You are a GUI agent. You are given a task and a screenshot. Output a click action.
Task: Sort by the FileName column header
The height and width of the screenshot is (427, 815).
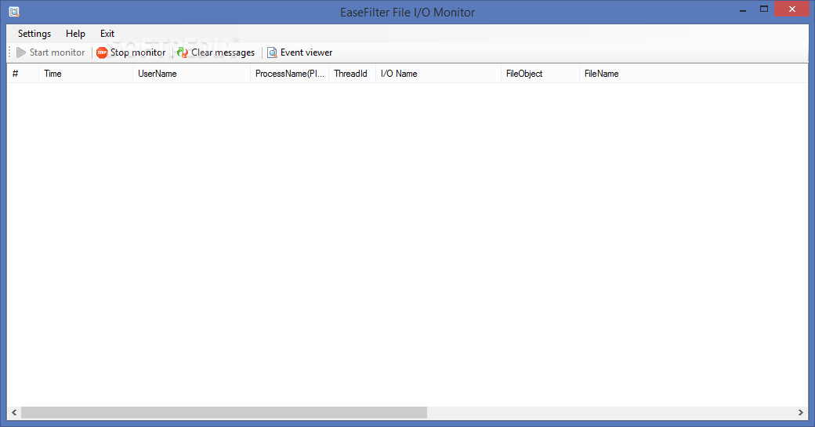pyautogui.click(x=694, y=74)
